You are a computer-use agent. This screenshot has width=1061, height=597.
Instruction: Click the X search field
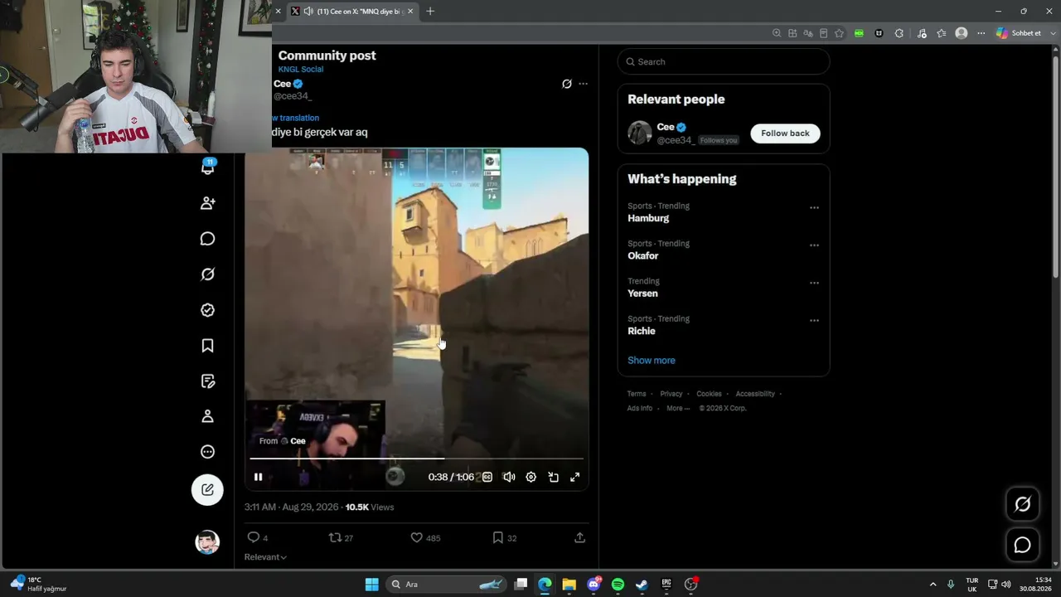pyautogui.click(x=724, y=61)
